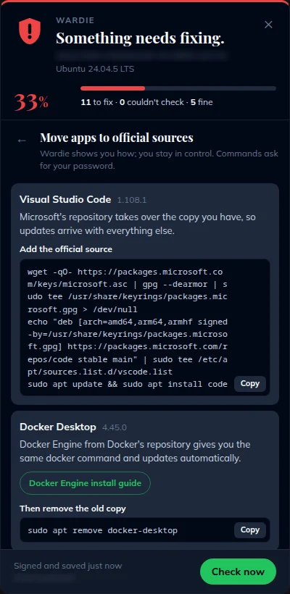
Task: Select the Ubuntu 24.04.5 LTS text
Action: click(x=95, y=69)
